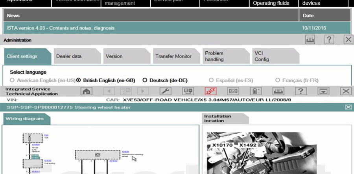Open the wrench settings tool icon
Screen dimensions: 354x174
(166, 91)
